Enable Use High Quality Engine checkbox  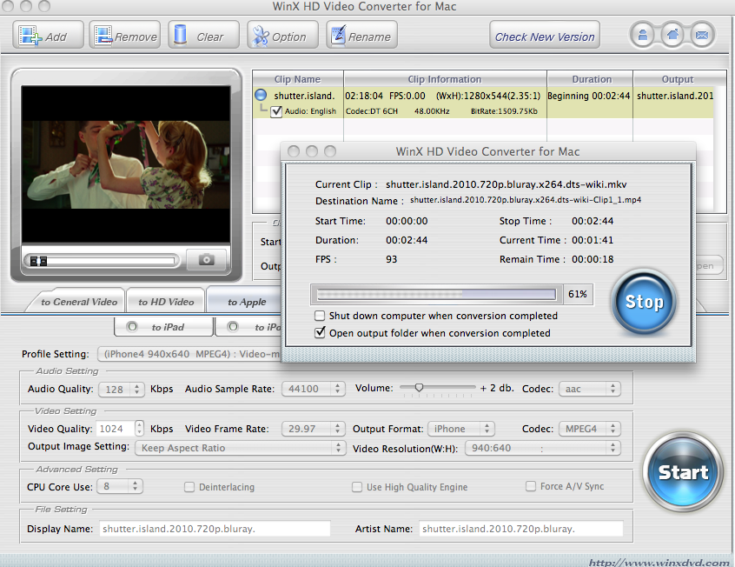click(357, 487)
